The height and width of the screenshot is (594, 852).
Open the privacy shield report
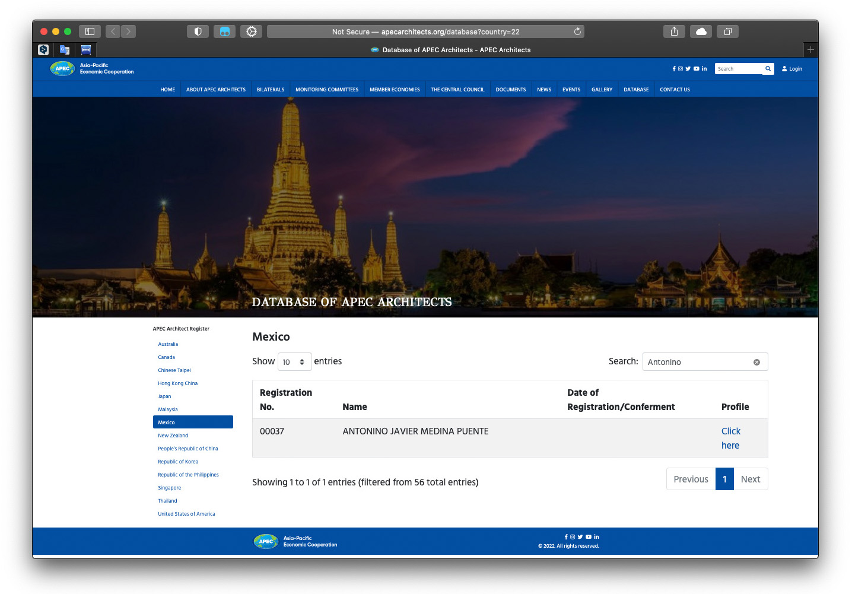[198, 31]
